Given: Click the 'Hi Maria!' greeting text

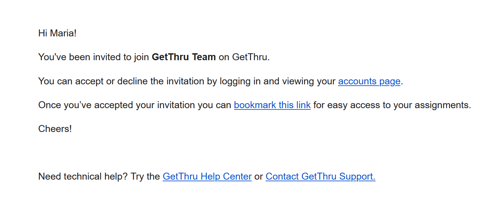Looking at the screenshot, I should point(57,33).
